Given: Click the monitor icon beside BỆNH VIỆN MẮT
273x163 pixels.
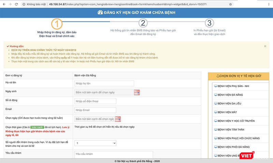Looking at the screenshot, I should click(216, 112).
